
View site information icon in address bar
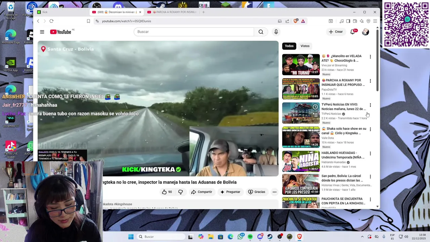97,21
